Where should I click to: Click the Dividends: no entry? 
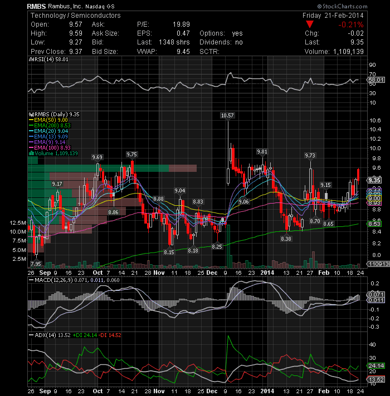[x=221, y=42]
